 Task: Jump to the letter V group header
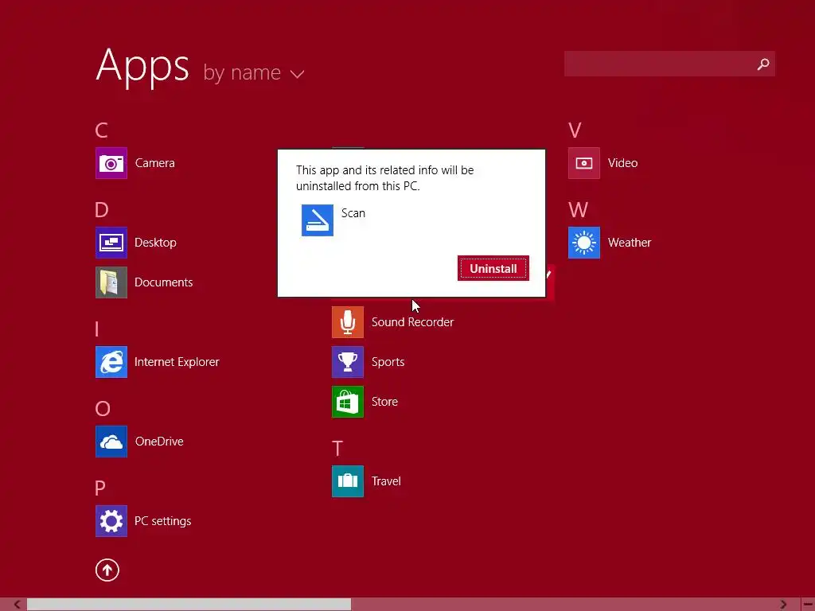(x=575, y=130)
